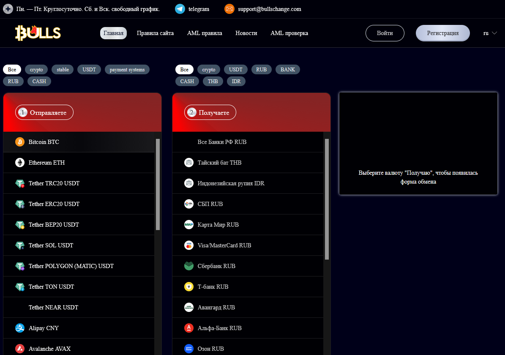Choose the Alipay CNY icon
This screenshot has width=505, height=355.
[x=20, y=328]
